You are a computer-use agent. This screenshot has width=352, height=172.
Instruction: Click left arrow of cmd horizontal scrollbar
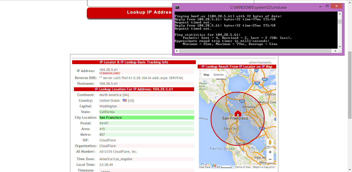(x=176, y=51)
